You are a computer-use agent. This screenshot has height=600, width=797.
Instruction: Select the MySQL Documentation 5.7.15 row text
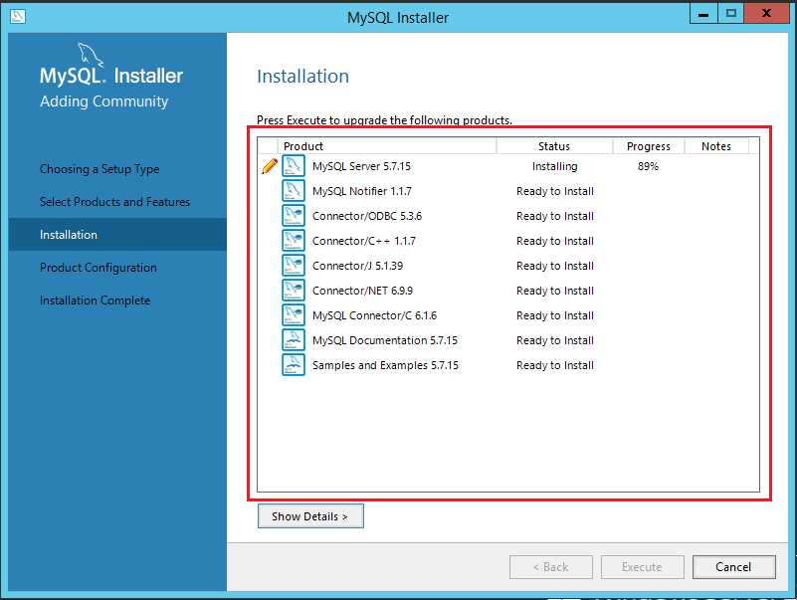(385, 340)
